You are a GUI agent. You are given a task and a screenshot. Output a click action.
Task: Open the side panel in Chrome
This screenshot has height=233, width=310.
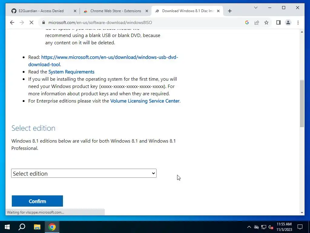279,22
